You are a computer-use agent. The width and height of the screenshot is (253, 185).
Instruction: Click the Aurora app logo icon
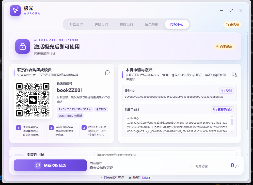(15, 11)
